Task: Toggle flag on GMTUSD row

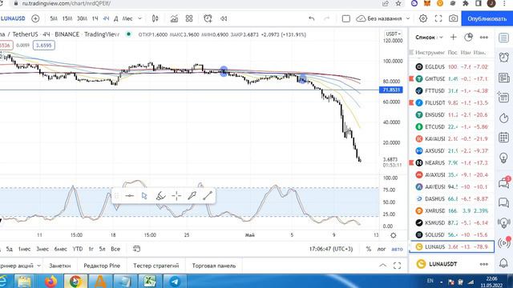Action: point(411,78)
